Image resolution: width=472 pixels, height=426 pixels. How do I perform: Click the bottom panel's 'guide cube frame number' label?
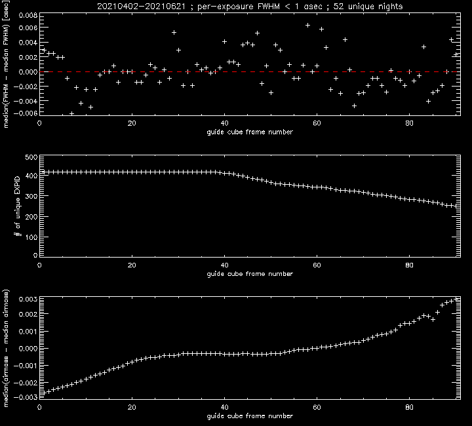250,416
